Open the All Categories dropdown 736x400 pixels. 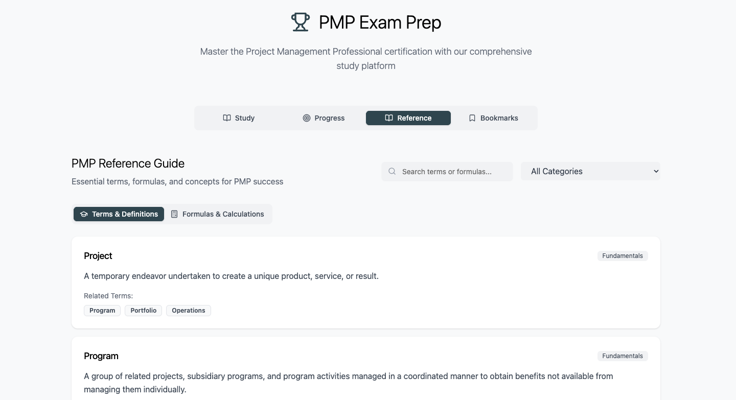[590, 172]
